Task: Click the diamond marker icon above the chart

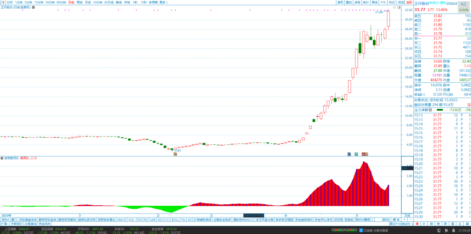Action: tap(394, 7)
